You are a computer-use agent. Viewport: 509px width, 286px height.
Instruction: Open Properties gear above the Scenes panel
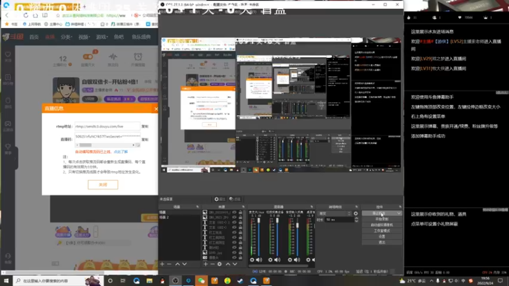[220, 199]
